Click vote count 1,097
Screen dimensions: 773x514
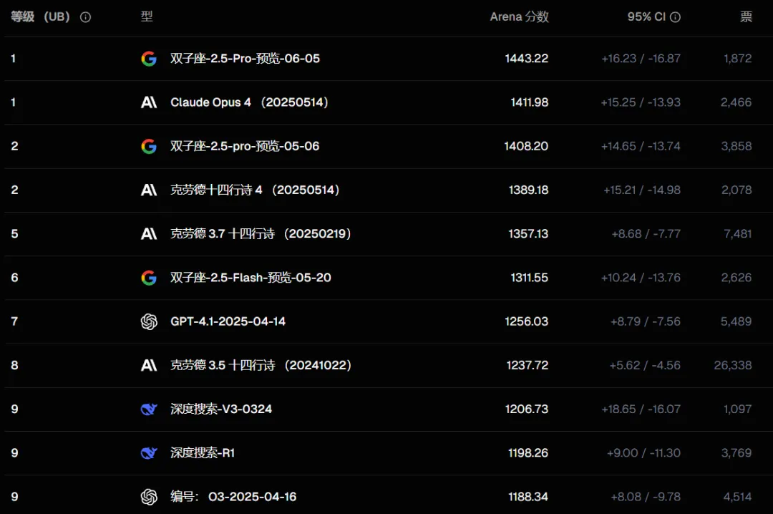738,409
